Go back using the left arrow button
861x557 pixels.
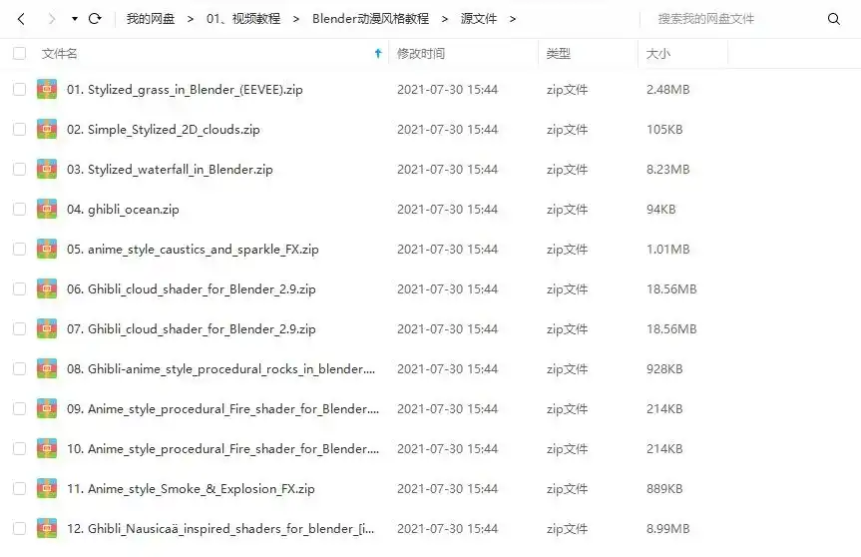[x=21, y=19]
